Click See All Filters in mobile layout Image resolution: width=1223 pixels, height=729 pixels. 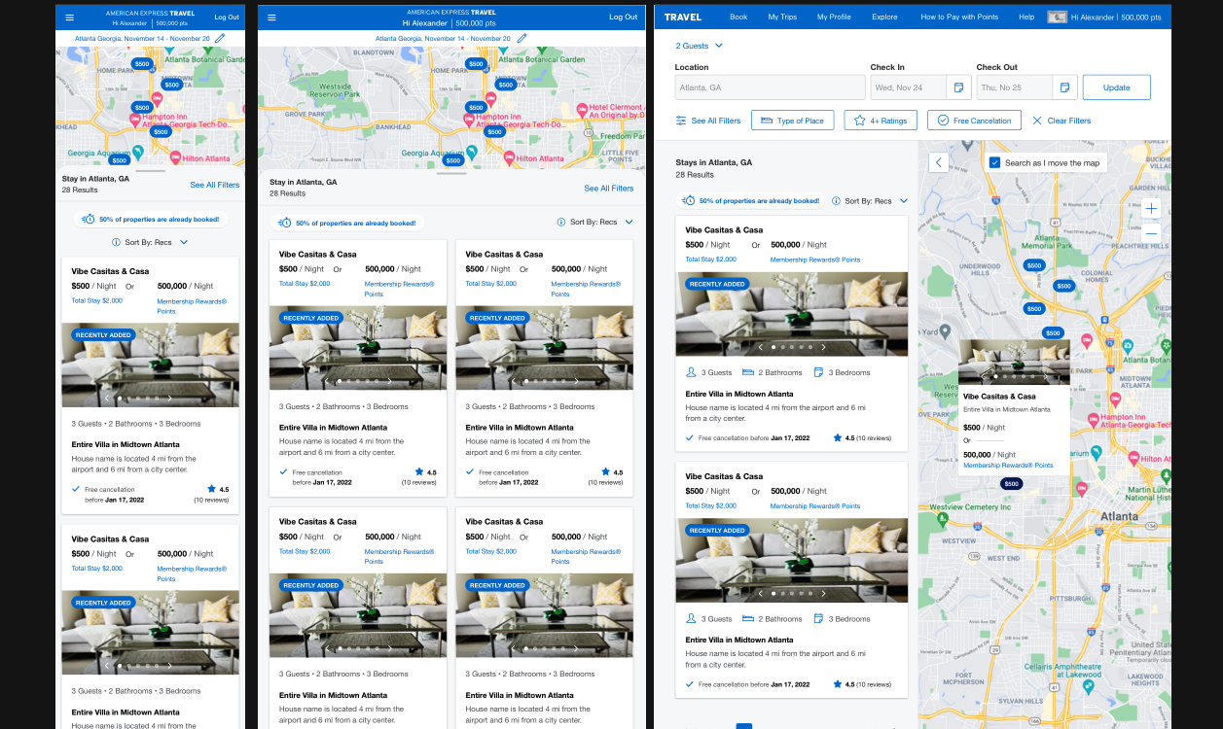[x=215, y=185]
